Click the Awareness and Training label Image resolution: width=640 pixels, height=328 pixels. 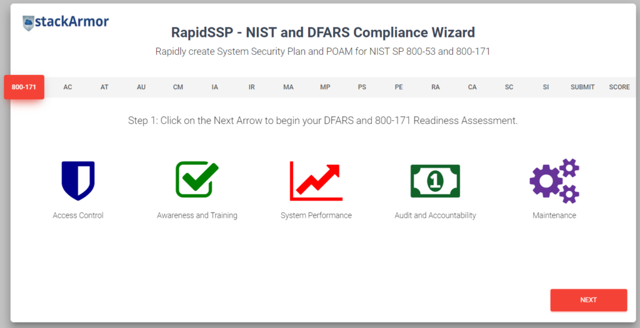(197, 215)
